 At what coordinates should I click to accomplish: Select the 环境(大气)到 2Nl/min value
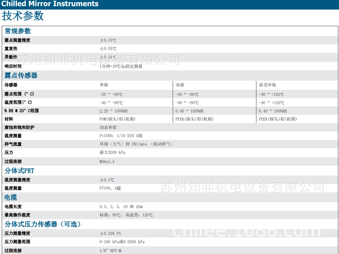(x=136, y=144)
